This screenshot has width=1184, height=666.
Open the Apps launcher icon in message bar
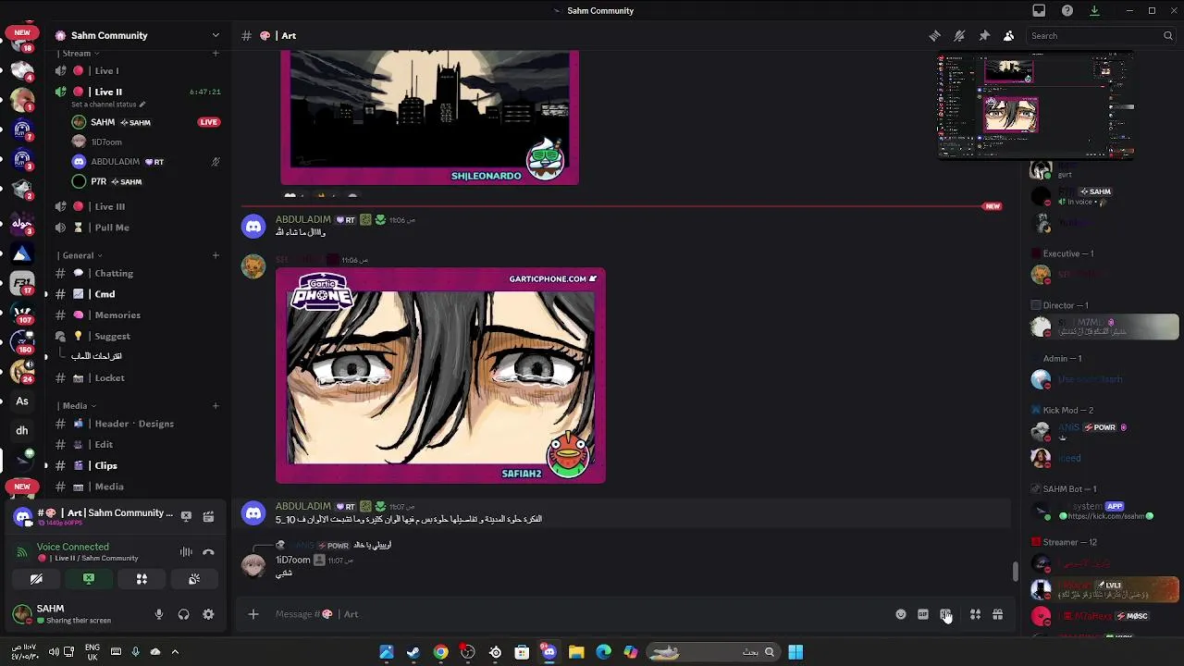(x=975, y=614)
